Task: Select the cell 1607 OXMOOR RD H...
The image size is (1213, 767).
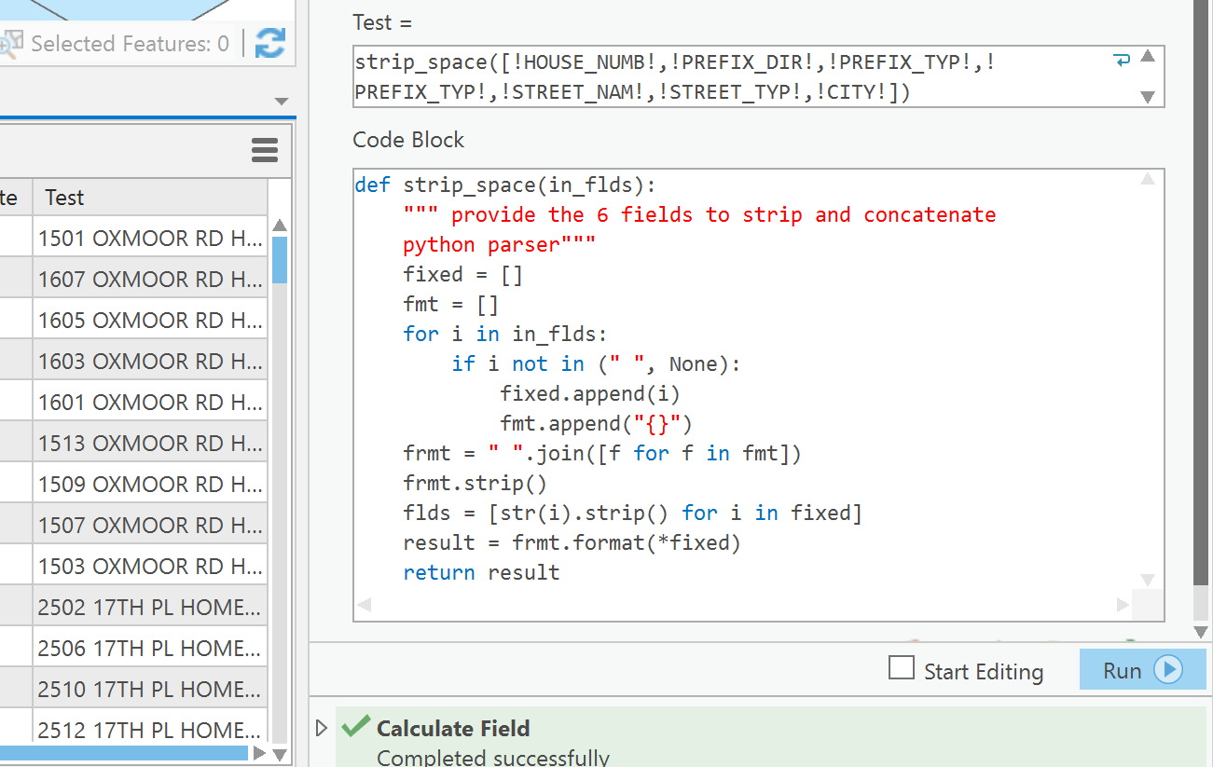Action: pos(150,280)
